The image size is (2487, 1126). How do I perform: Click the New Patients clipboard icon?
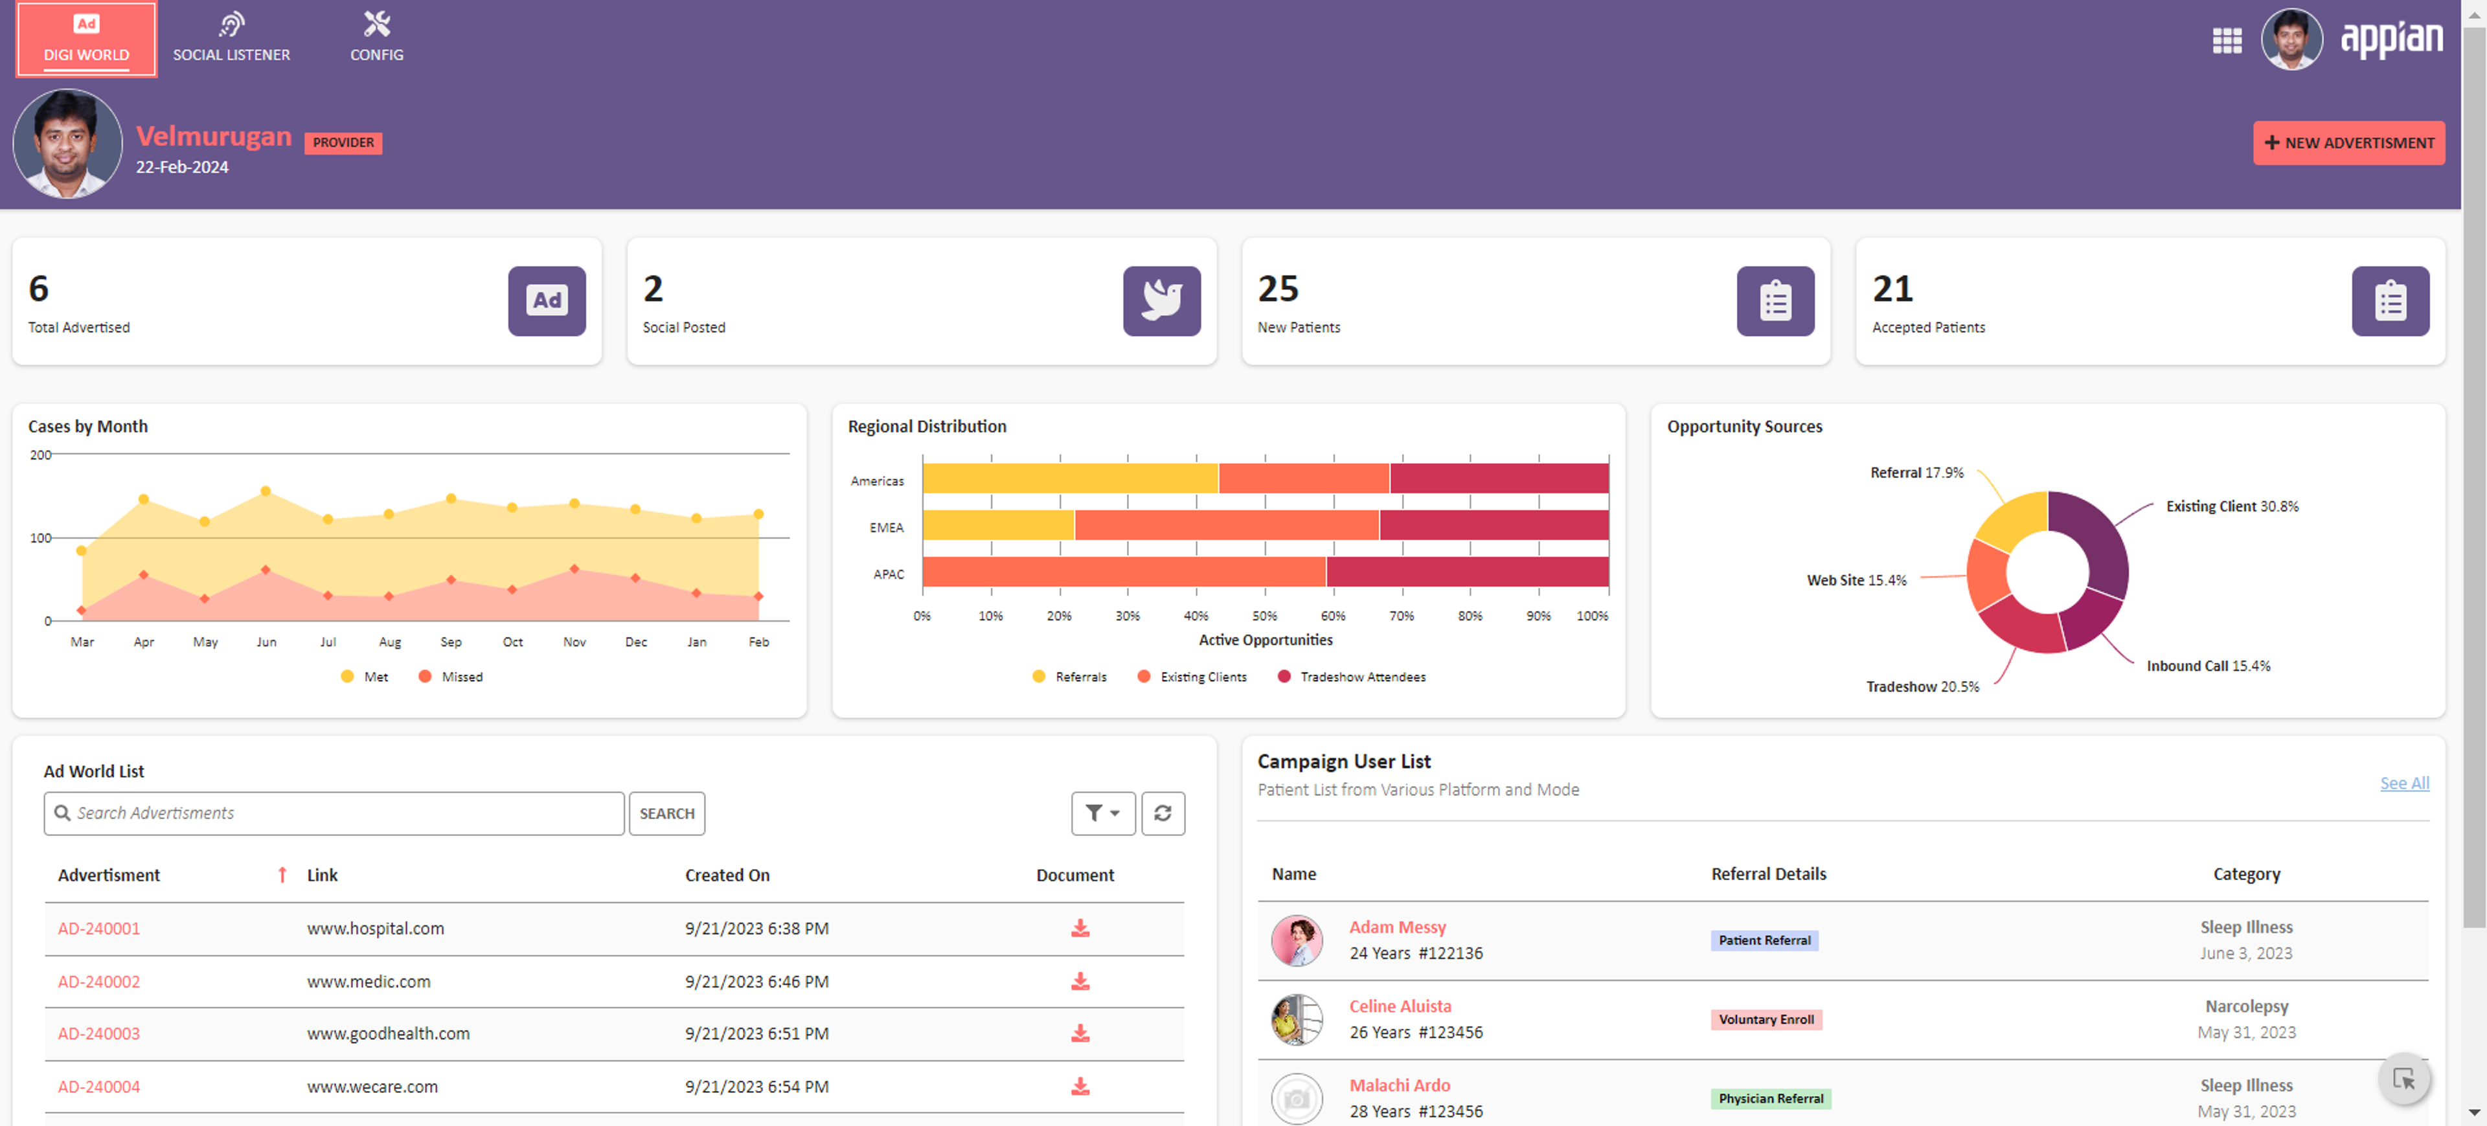(x=1775, y=301)
